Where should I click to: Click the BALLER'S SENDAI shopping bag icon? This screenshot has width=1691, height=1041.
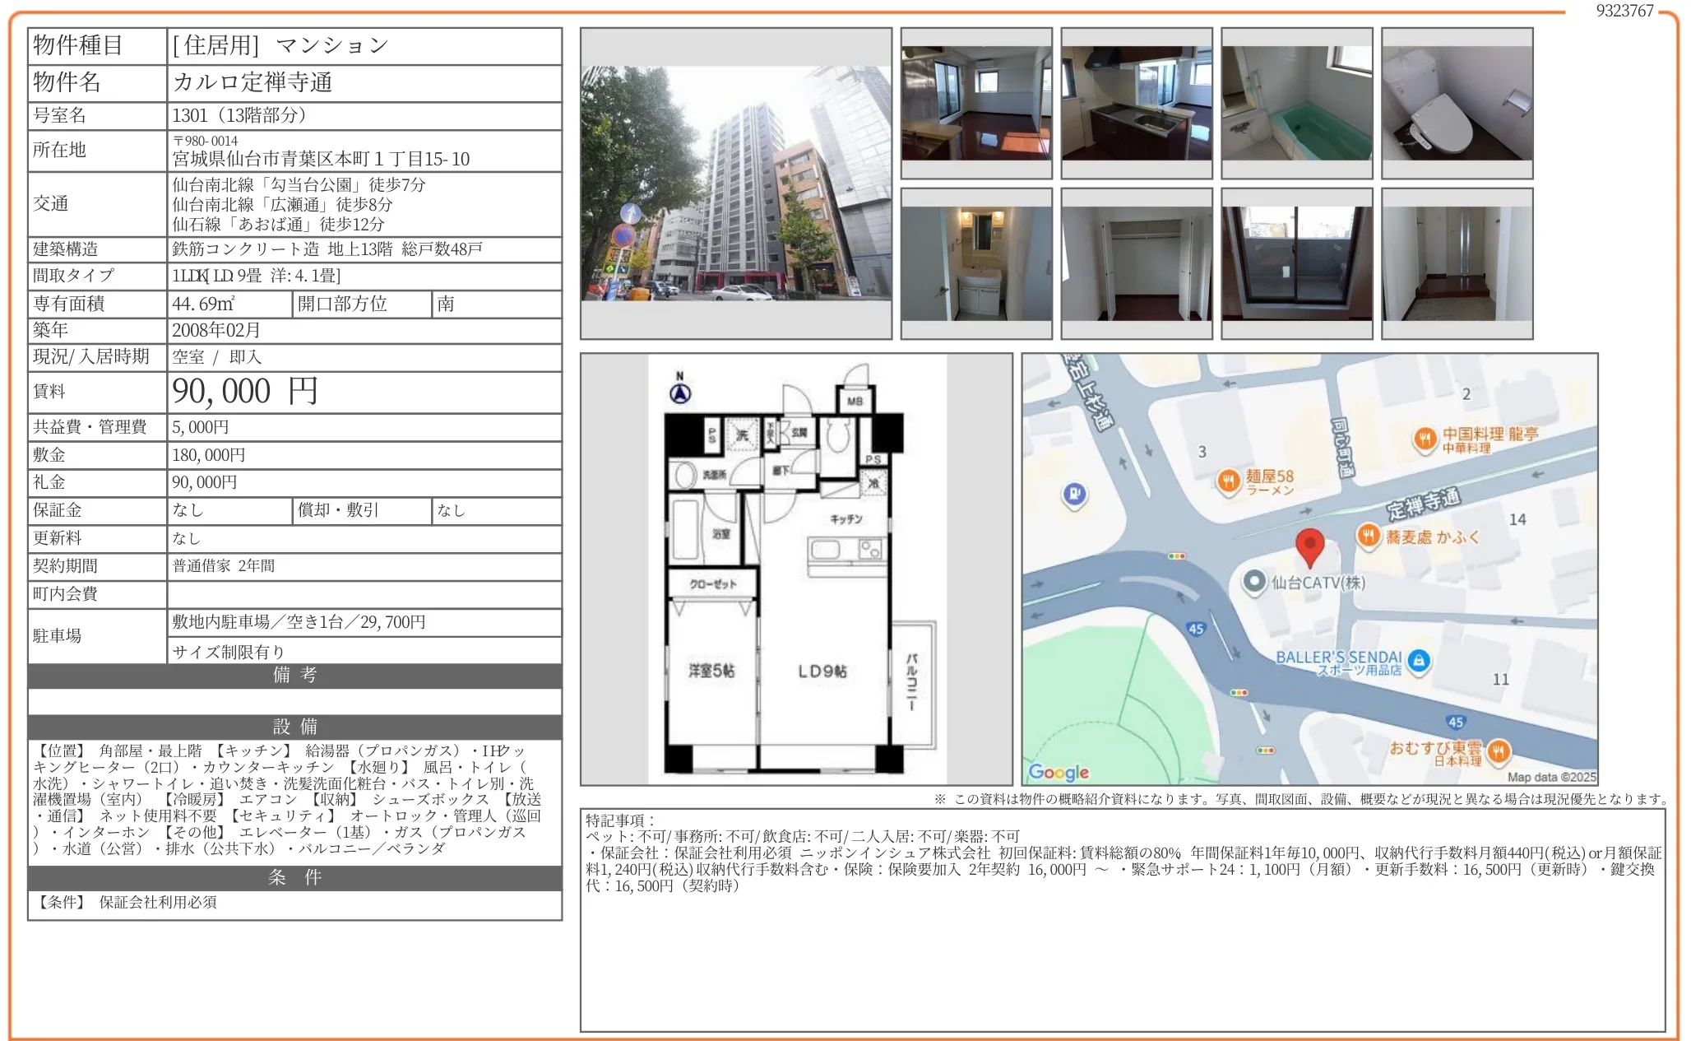click(1419, 660)
